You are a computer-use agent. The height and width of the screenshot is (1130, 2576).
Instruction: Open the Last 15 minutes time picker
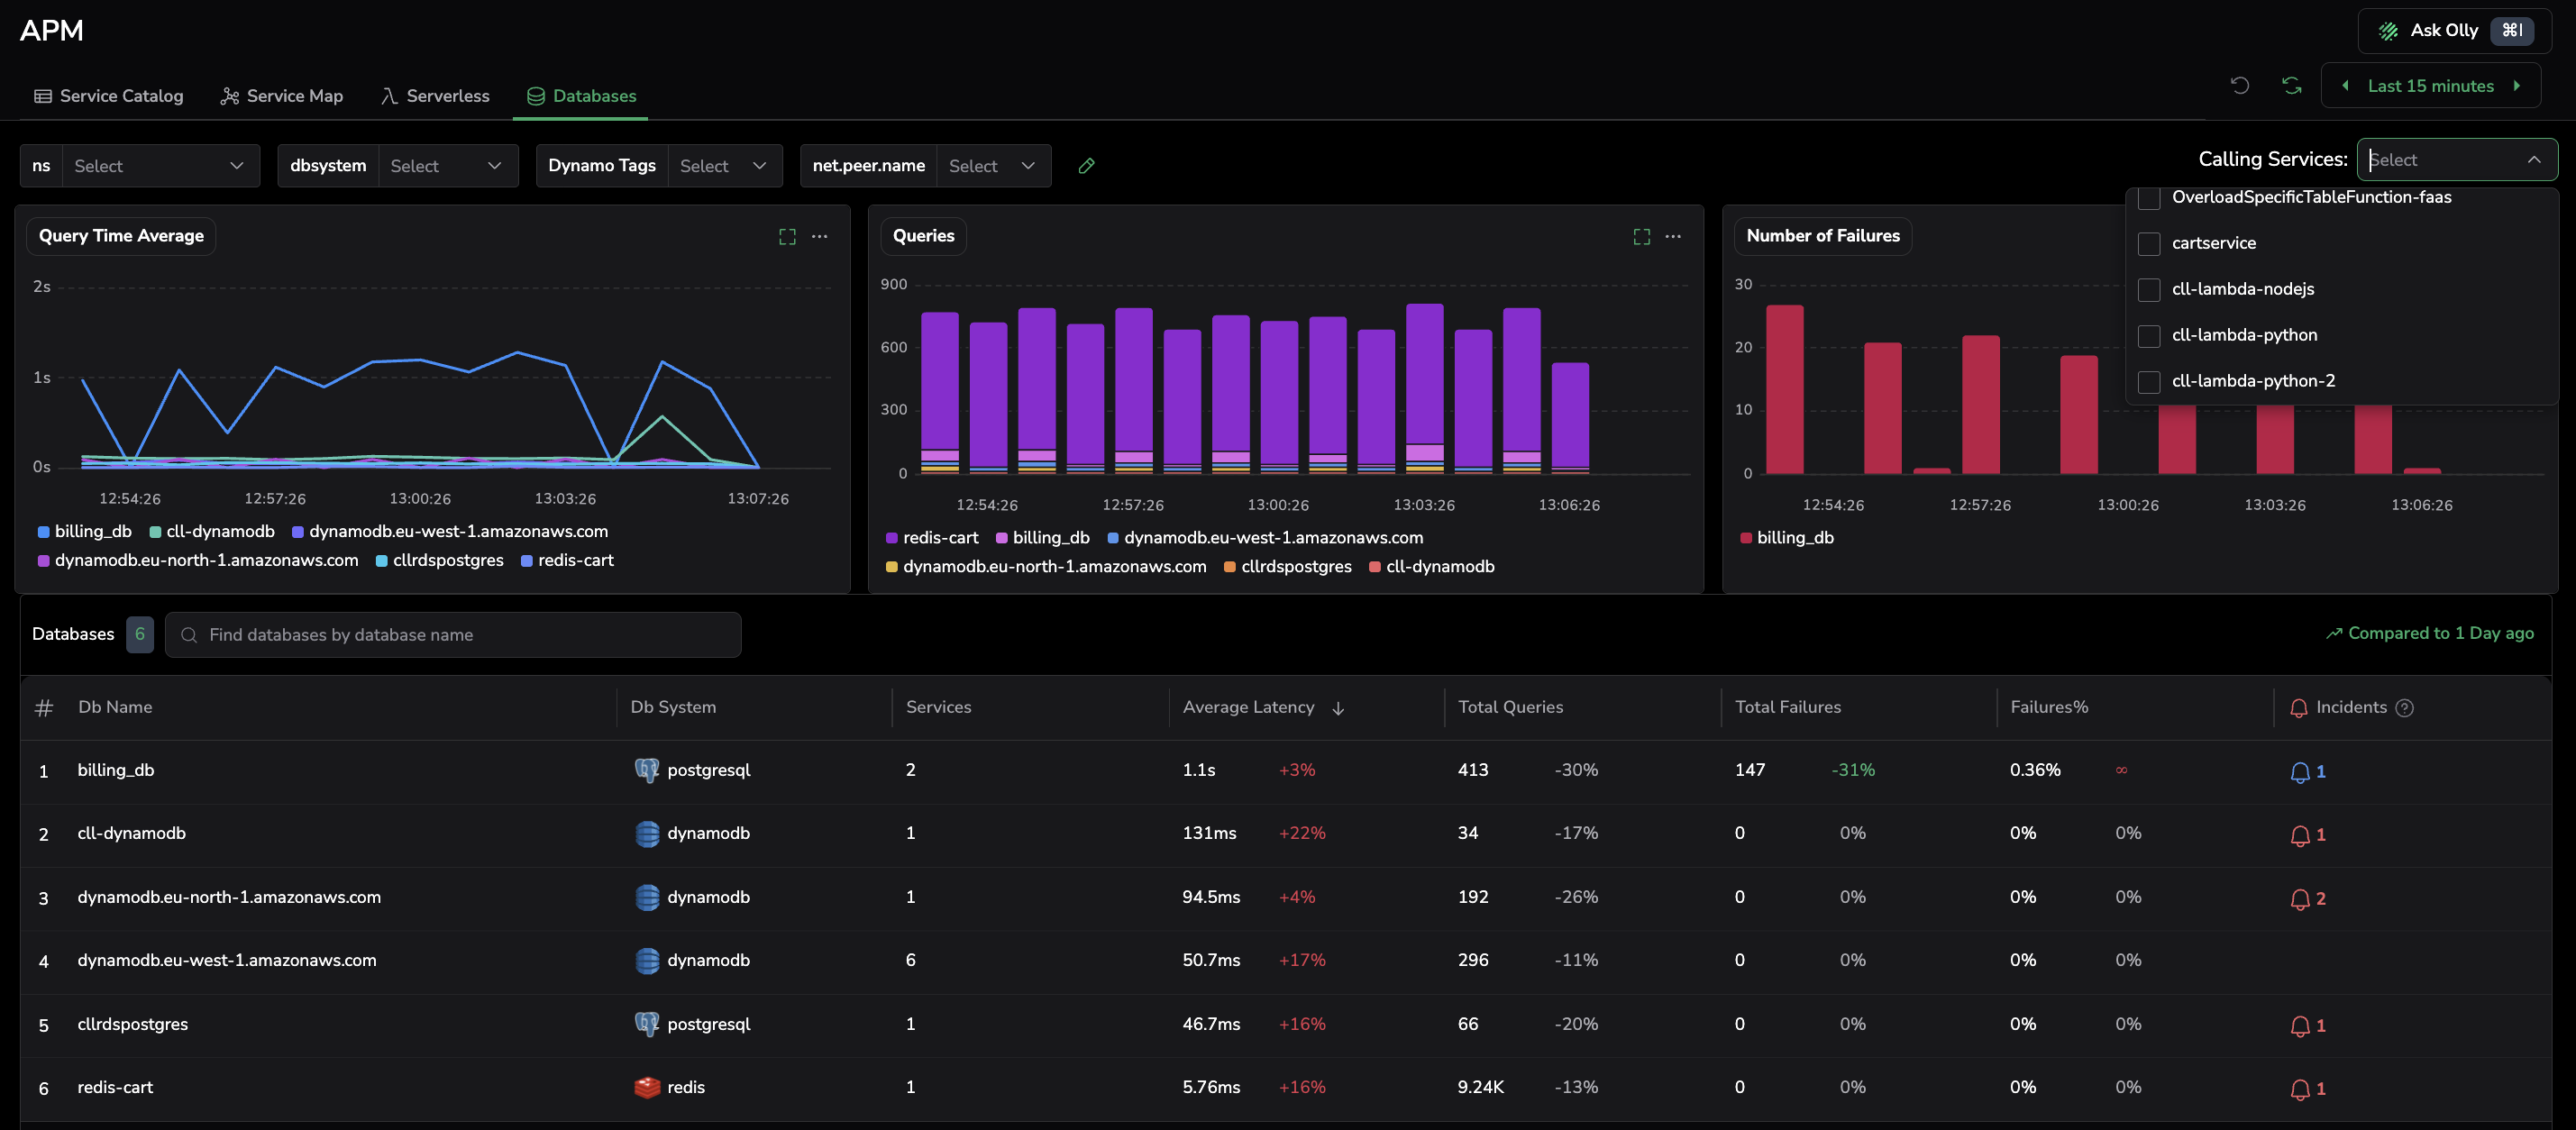point(2430,86)
